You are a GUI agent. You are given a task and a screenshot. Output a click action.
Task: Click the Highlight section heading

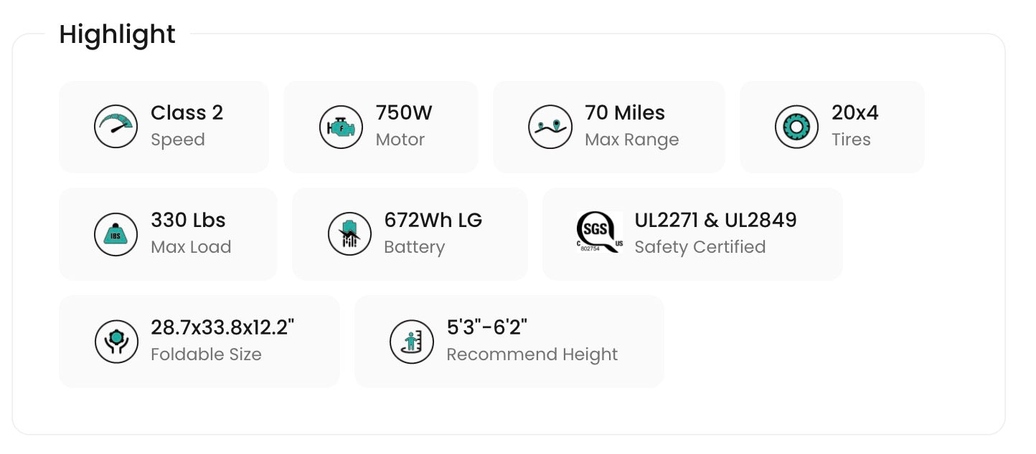118,34
